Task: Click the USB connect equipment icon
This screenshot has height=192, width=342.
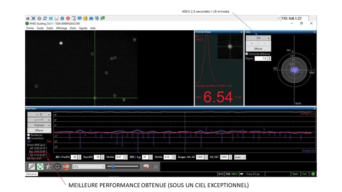Action: [x=32, y=167]
